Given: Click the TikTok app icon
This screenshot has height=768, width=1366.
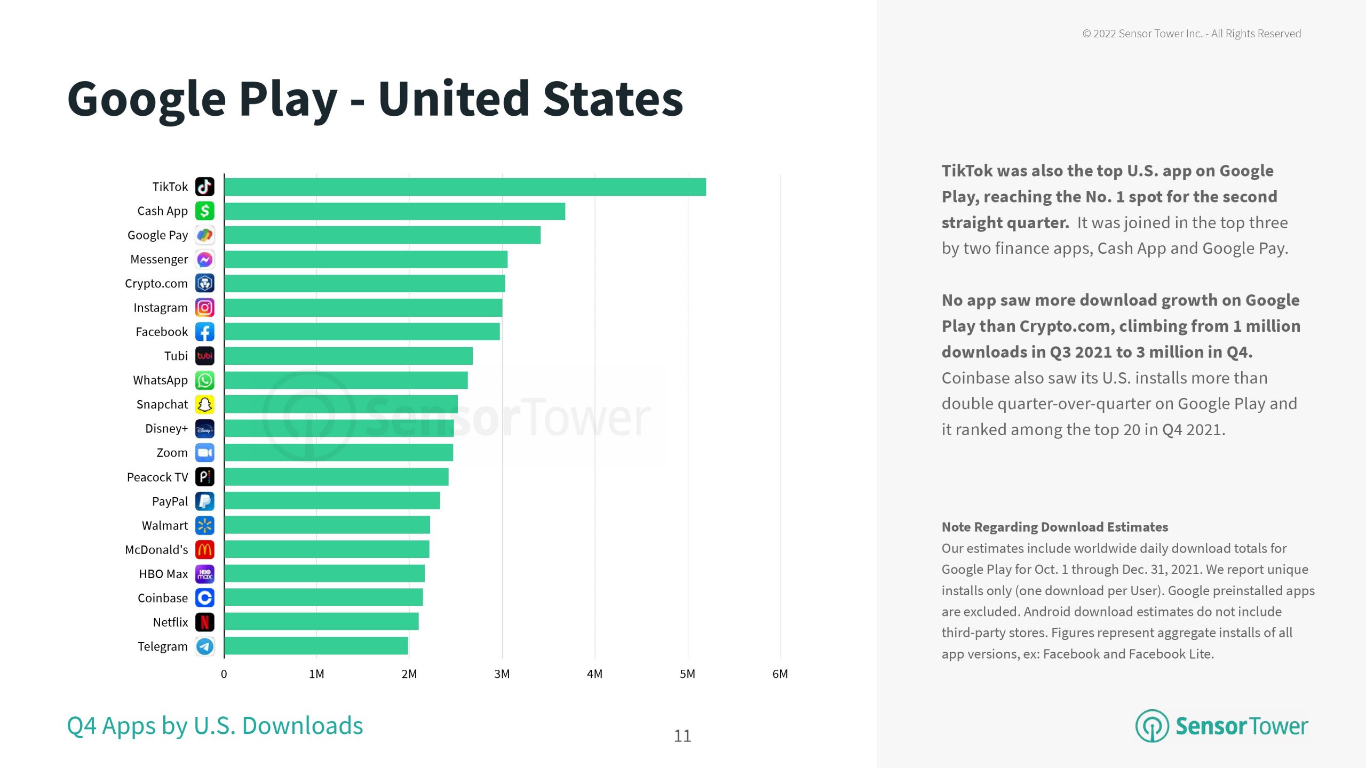Looking at the screenshot, I should (x=205, y=187).
